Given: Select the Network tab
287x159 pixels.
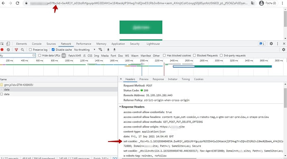Looking at the screenshot, I should 66,44.
